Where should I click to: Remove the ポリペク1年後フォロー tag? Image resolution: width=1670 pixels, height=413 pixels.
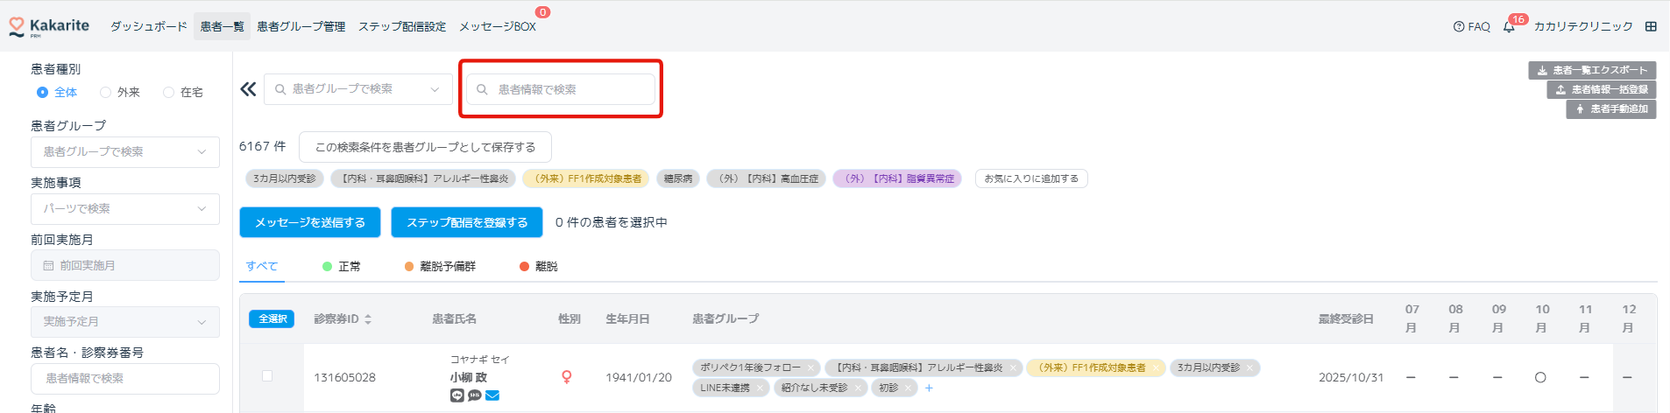[x=811, y=368]
